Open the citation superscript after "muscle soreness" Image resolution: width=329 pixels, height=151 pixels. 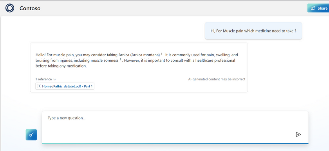121,59
